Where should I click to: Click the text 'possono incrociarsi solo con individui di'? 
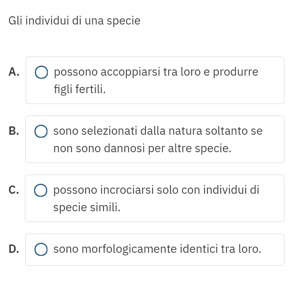[x=156, y=190]
